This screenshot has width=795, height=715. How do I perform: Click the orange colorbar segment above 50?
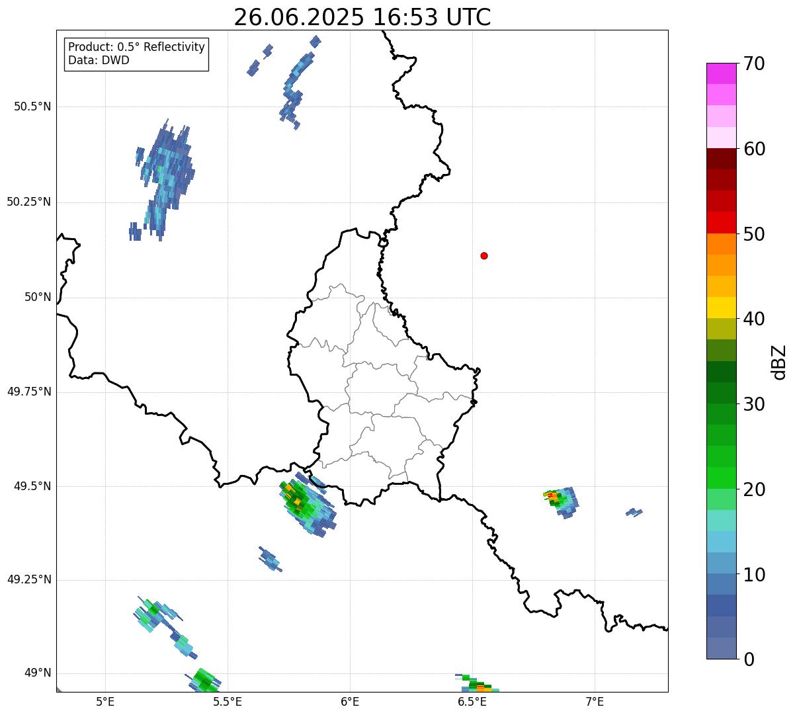(x=722, y=244)
